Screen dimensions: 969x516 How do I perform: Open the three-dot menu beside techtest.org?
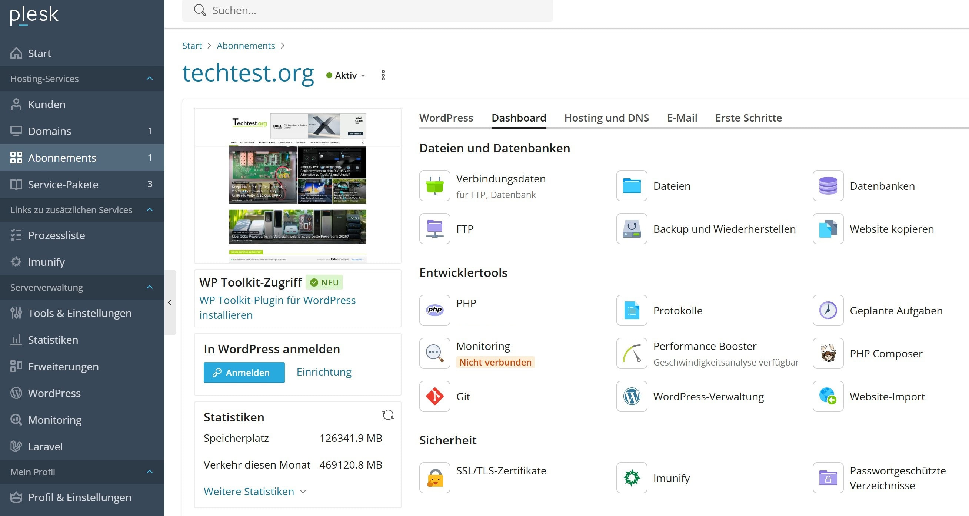coord(383,75)
